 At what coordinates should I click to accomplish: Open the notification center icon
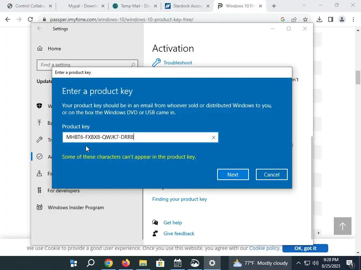350,263
